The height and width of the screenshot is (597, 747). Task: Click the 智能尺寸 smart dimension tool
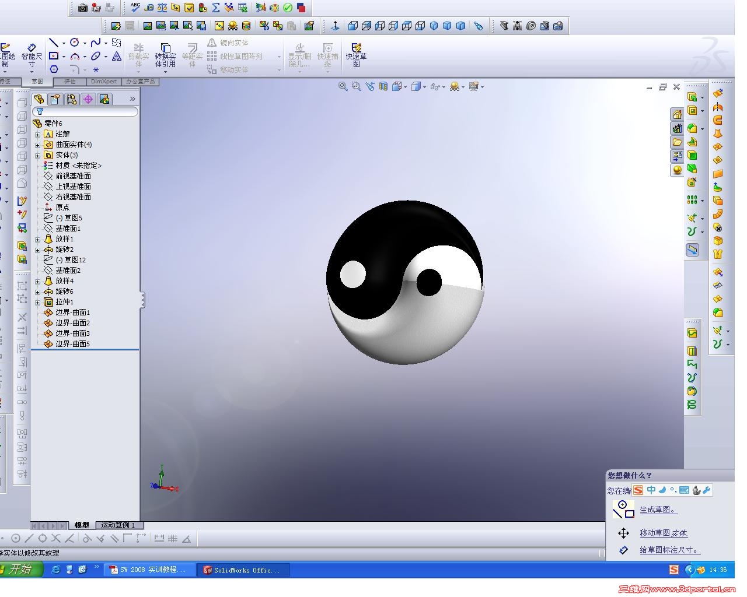click(x=32, y=55)
